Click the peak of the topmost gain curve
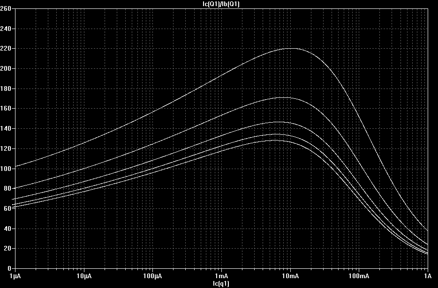The width and height of the screenshot is (438, 288). pos(291,49)
